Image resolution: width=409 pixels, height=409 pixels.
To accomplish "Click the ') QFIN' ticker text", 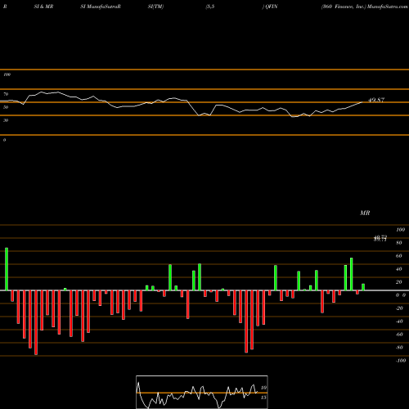I will coord(270,7).
